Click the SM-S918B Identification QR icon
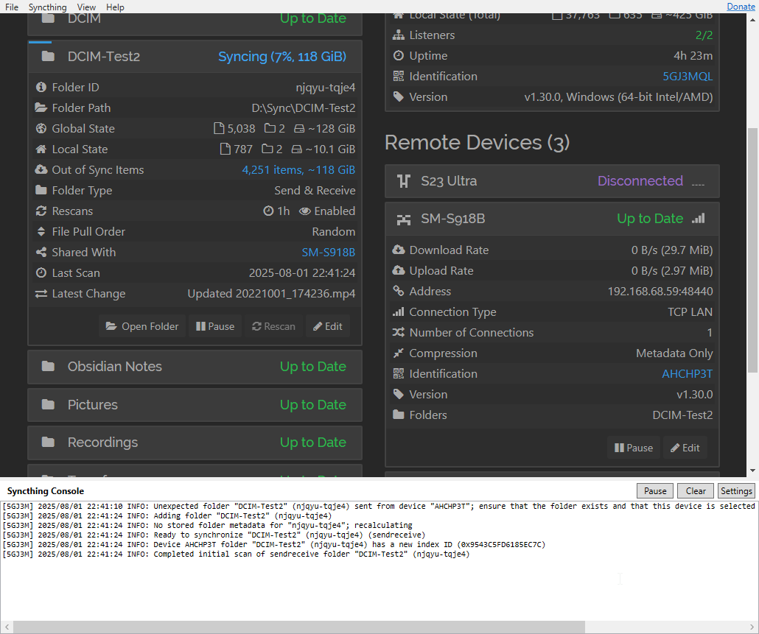The image size is (759, 634). coord(399,373)
